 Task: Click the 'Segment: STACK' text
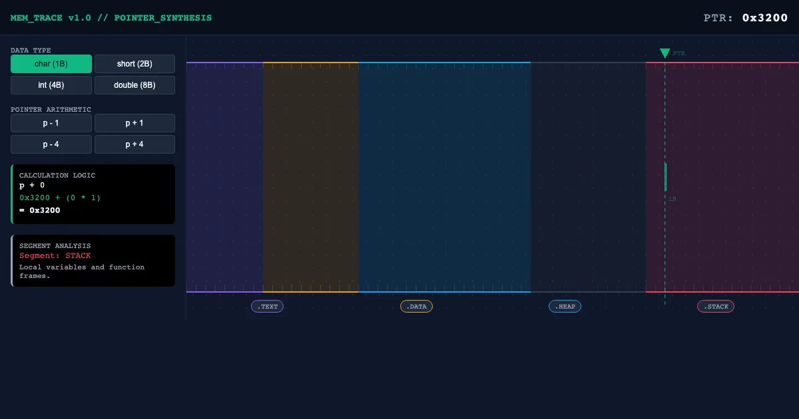pyautogui.click(x=55, y=256)
